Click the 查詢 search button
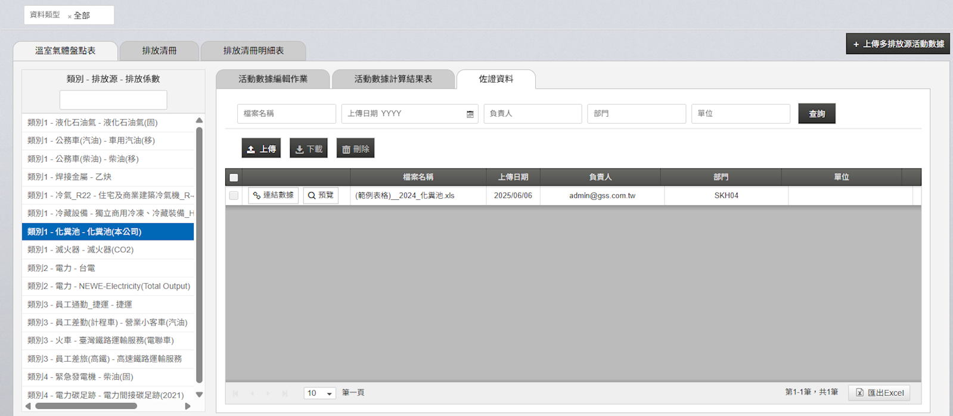The width and height of the screenshot is (953, 416). [817, 114]
